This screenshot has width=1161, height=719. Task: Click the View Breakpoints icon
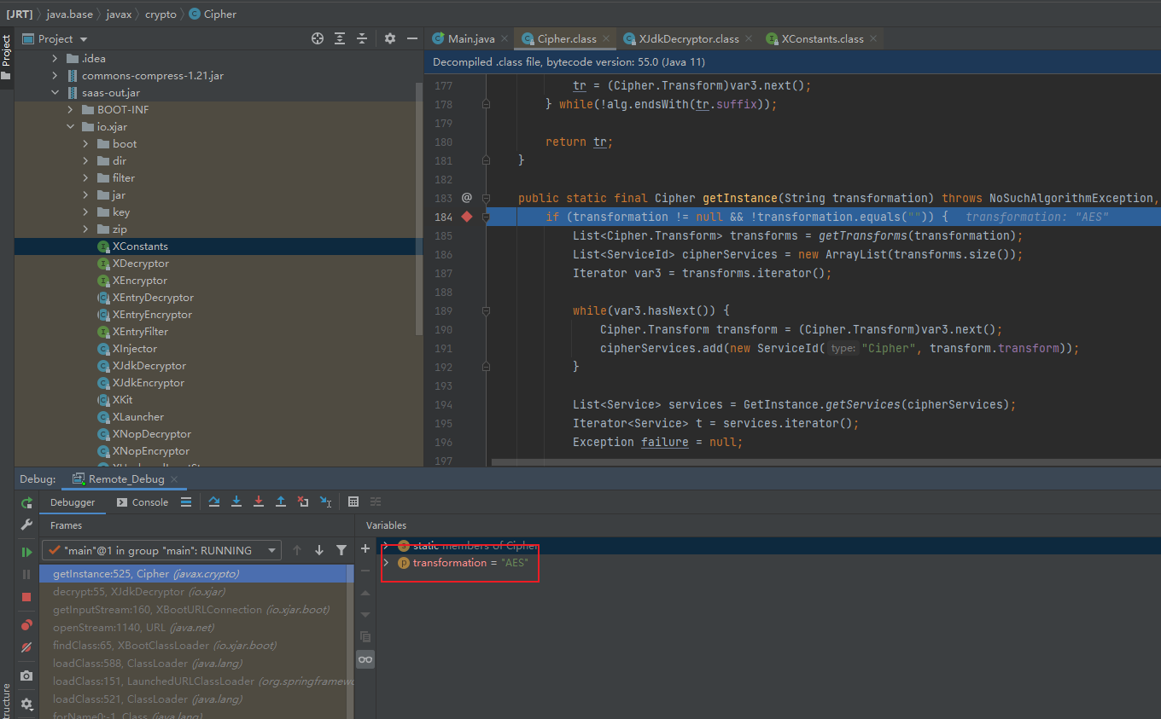(26, 625)
